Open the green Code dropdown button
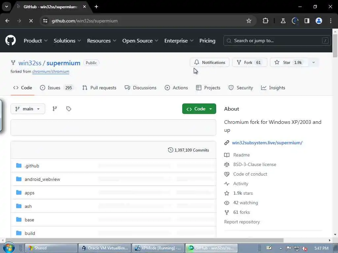The width and height of the screenshot is (338, 253). point(199,109)
